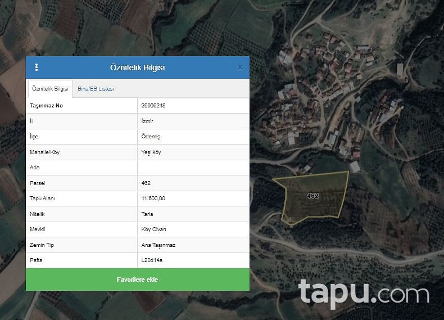444x320 pixels.
Task: Click the Parsel value 462 cell
Action: (193, 183)
